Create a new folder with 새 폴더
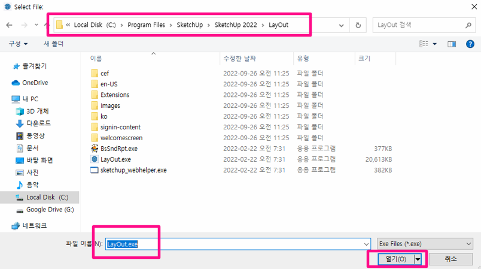This screenshot has height=269, width=481. tap(53, 44)
